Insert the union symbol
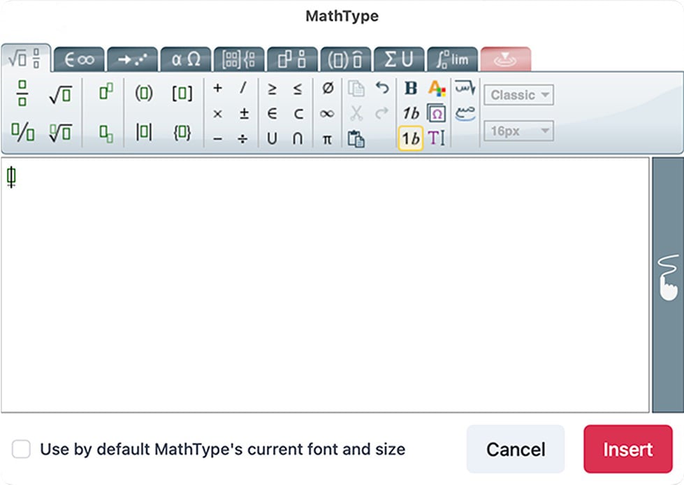Screen dimensions: 684x485 click(x=272, y=138)
